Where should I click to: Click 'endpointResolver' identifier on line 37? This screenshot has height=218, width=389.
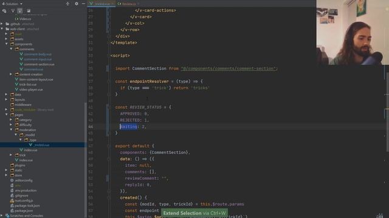[149, 81]
